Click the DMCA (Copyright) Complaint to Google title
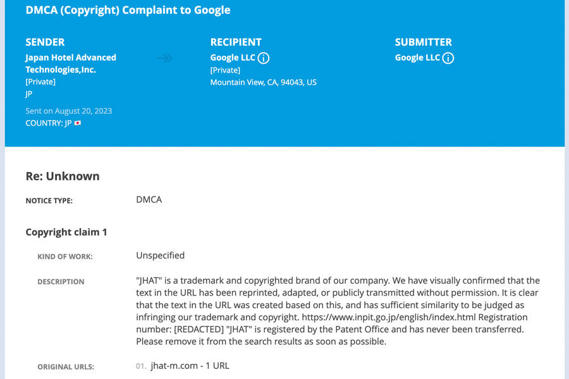The image size is (569, 379). point(128,10)
